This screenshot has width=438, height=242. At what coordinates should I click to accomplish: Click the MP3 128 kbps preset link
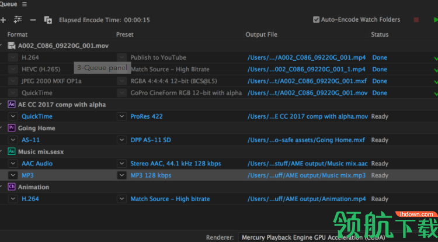coord(151,175)
